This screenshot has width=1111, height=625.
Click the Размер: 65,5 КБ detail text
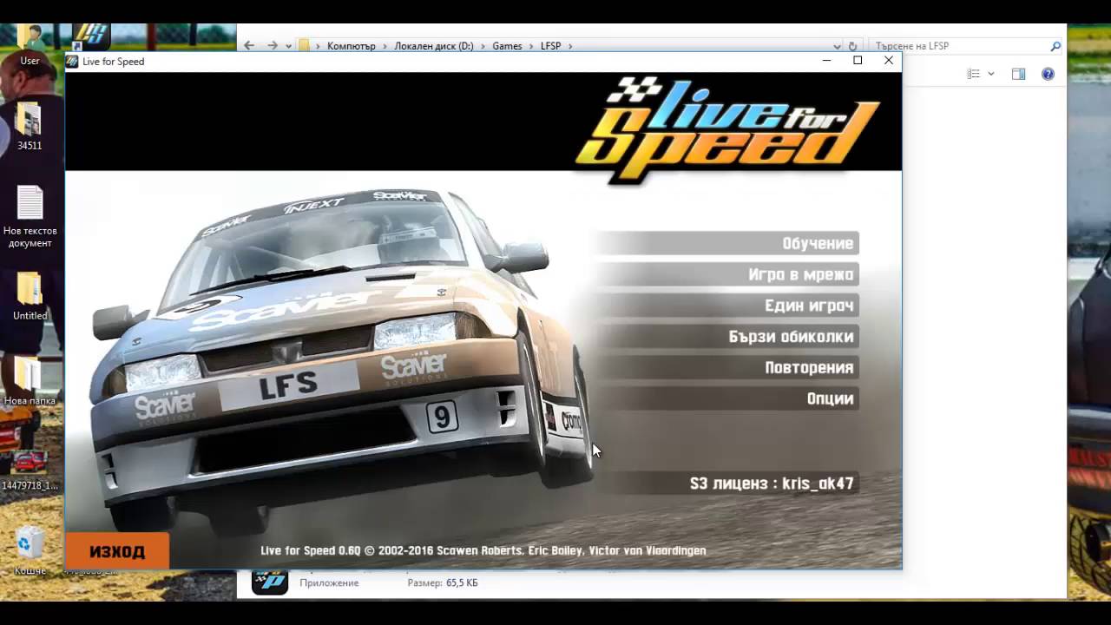point(443,582)
